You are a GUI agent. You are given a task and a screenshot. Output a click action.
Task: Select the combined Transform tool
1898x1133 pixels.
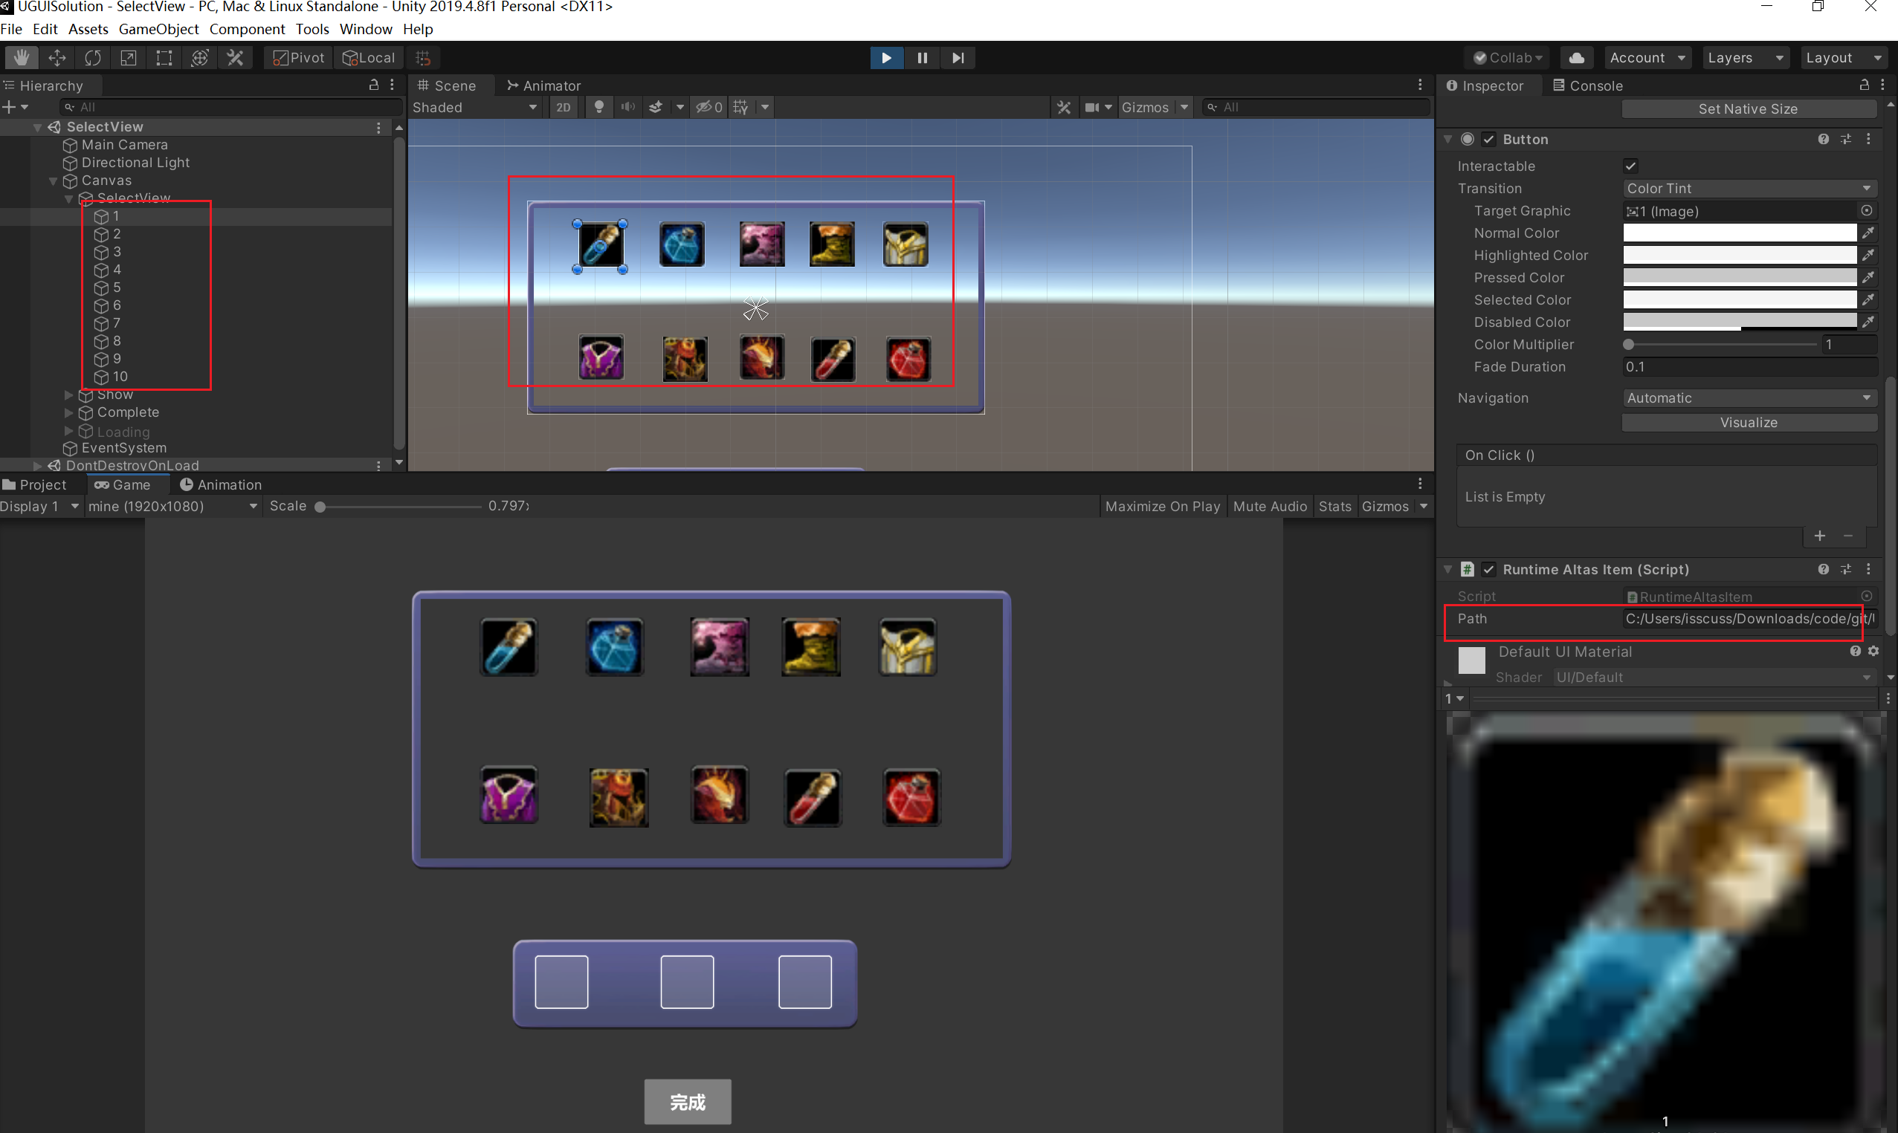pyautogui.click(x=199, y=58)
